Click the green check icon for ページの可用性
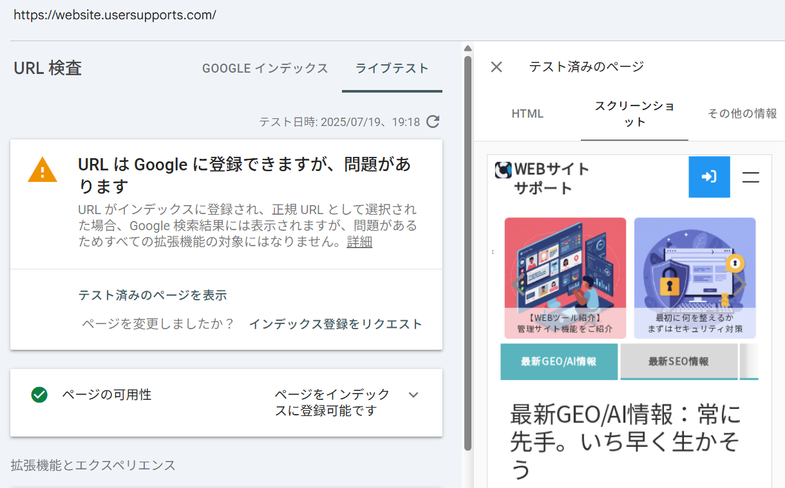The width and height of the screenshot is (785, 488). coord(39,395)
